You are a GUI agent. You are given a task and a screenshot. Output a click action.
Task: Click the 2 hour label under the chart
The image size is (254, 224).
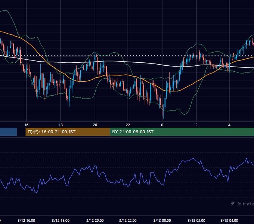(196, 125)
